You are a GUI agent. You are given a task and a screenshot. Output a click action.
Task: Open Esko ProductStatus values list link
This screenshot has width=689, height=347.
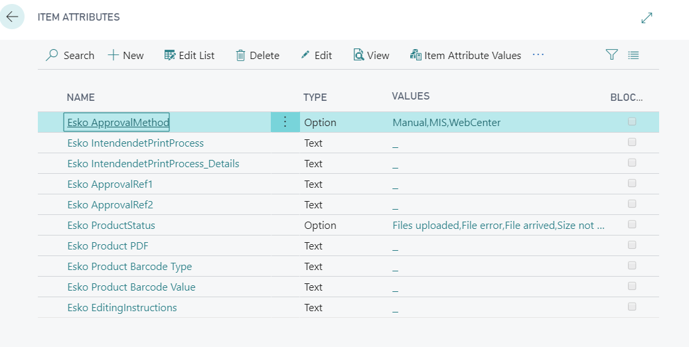point(498,226)
